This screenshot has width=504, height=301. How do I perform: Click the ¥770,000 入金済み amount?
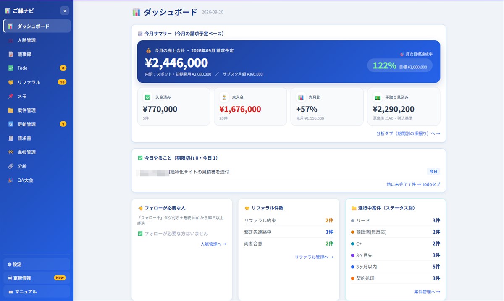pyautogui.click(x=160, y=110)
